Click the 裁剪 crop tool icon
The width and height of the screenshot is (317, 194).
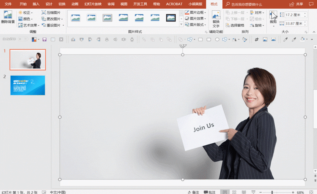coord(273,15)
